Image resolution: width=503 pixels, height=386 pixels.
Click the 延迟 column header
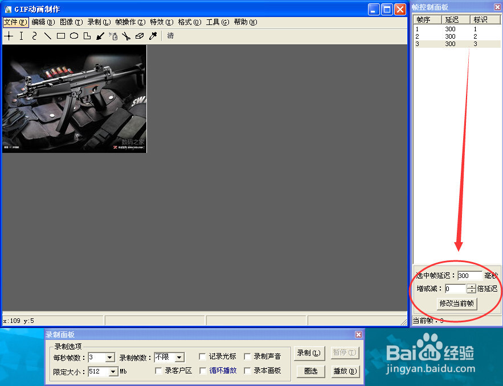pyautogui.click(x=456, y=20)
